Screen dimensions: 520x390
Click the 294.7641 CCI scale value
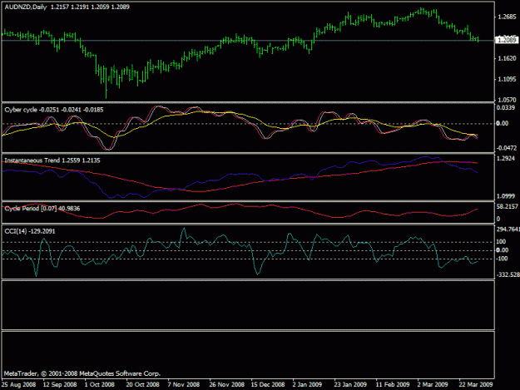click(508, 230)
